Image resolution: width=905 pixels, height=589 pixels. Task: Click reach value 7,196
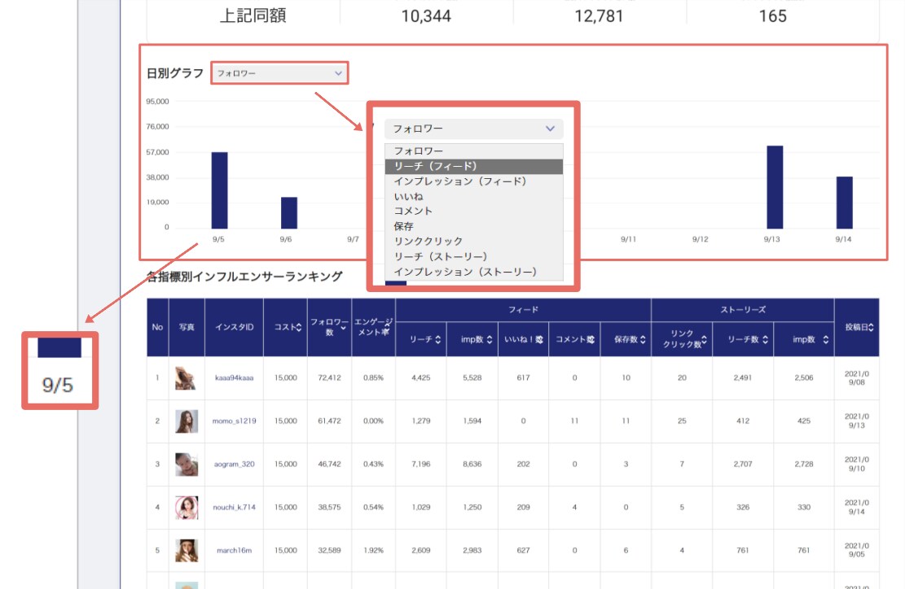coord(421,464)
